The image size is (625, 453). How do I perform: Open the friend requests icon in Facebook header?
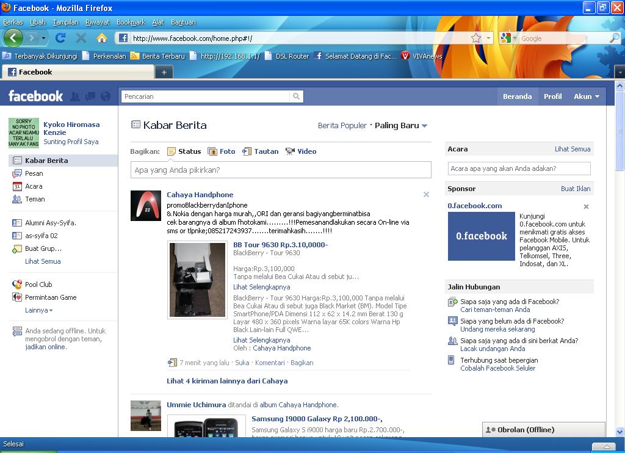tap(75, 96)
